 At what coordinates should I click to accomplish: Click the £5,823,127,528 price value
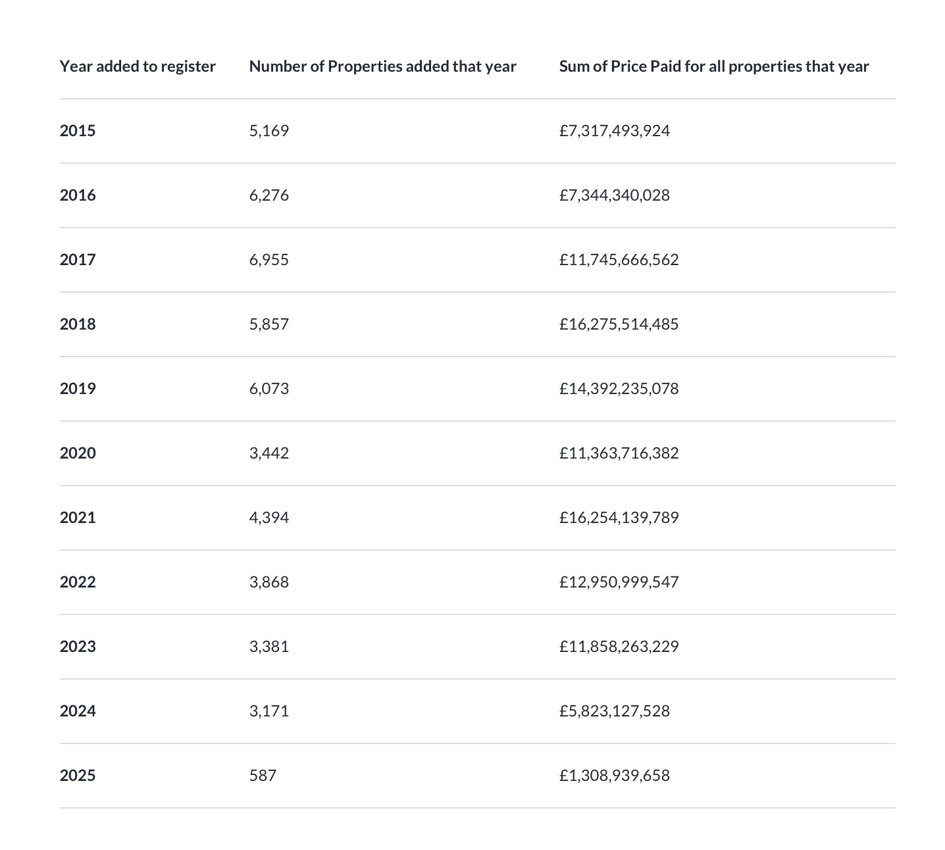click(614, 711)
